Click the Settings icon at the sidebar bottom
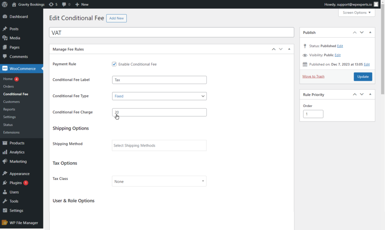Viewport: 385px width, 230px height. pyautogui.click(x=5, y=210)
